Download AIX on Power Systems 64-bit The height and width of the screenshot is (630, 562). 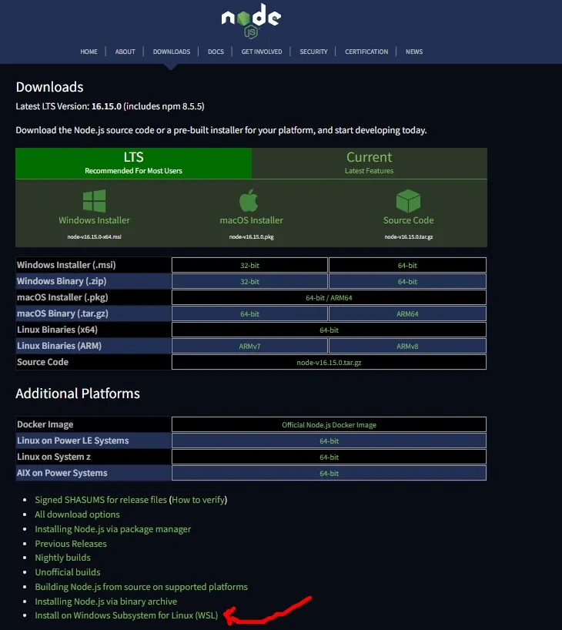(329, 474)
